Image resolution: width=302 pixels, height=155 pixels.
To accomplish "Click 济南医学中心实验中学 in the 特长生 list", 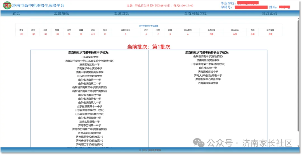I will (208, 79).
